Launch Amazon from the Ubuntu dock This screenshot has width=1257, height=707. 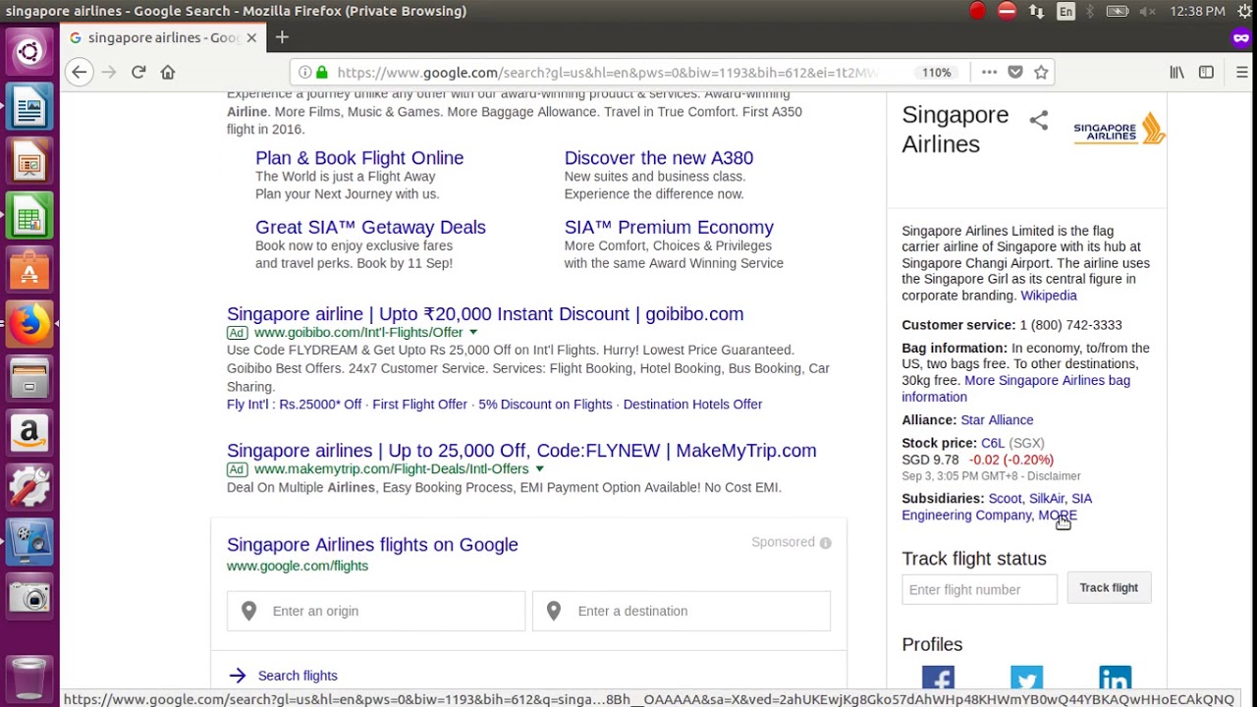pyautogui.click(x=29, y=432)
